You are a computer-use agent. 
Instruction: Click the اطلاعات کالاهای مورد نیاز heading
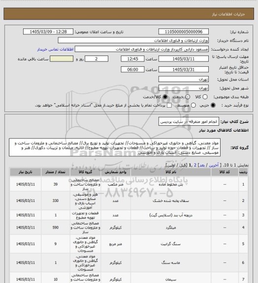pos(224,130)
